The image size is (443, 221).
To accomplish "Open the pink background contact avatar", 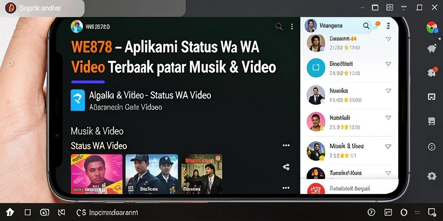I will (316, 121).
